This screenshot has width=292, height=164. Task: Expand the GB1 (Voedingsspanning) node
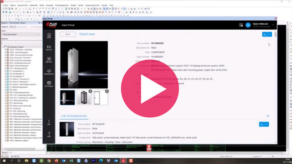[x=6, y=92]
